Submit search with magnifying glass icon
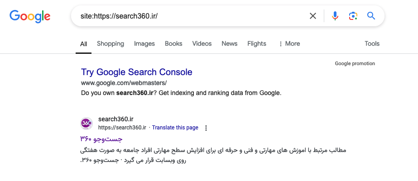Image resolution: width=418 pixels, height=181 pixels. point(371,16)
